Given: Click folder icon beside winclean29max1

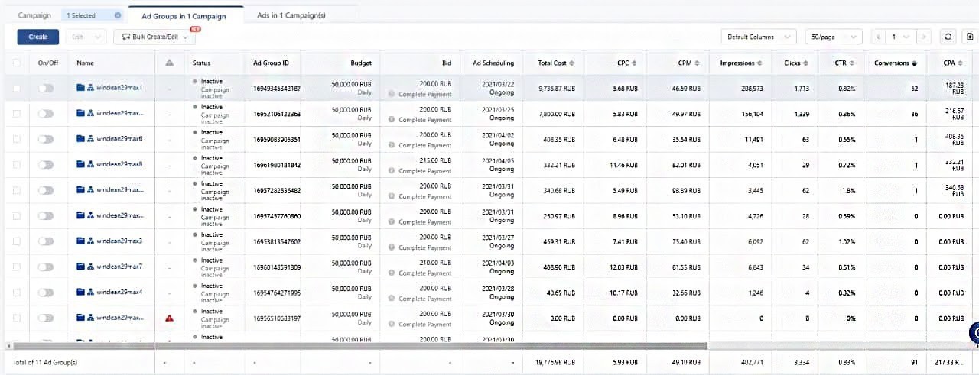Looking at the screenshot, I should [x=81, y=88].
